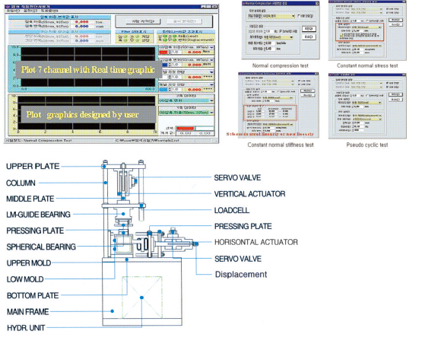Toggle first-row checkbox in the Pseudo cyclic test dialog
Viewport: 422px width, 347px height.
(x=388, y=83)
